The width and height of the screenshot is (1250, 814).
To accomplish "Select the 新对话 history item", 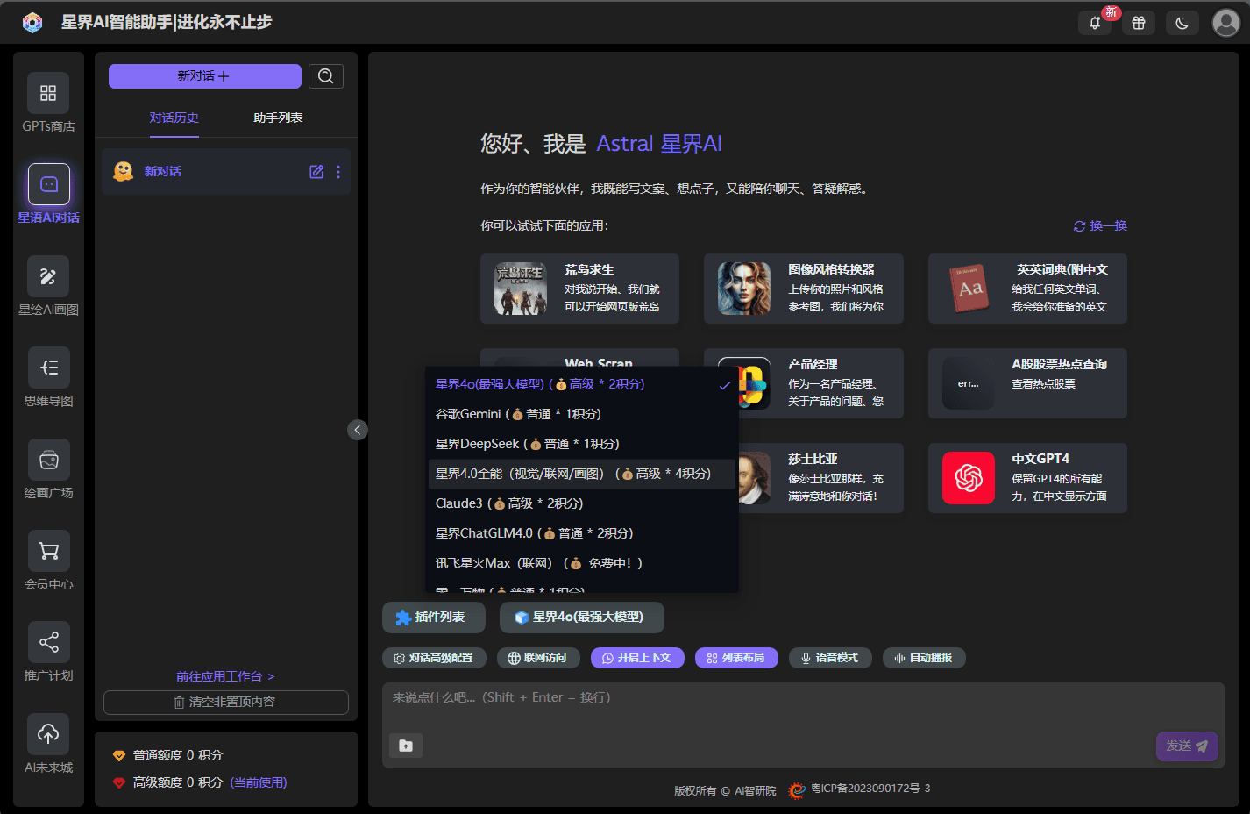I will [226, 172].
